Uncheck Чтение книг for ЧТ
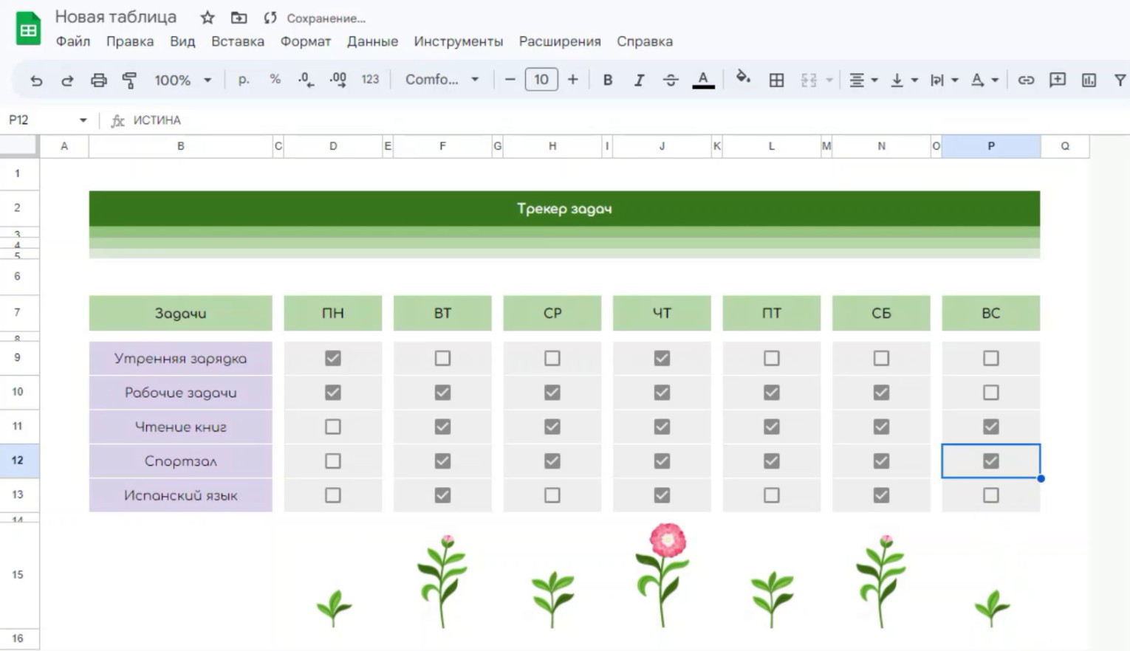Image resolution: width=1130 pixels, height=651 pixels. [x=662, y=427]
